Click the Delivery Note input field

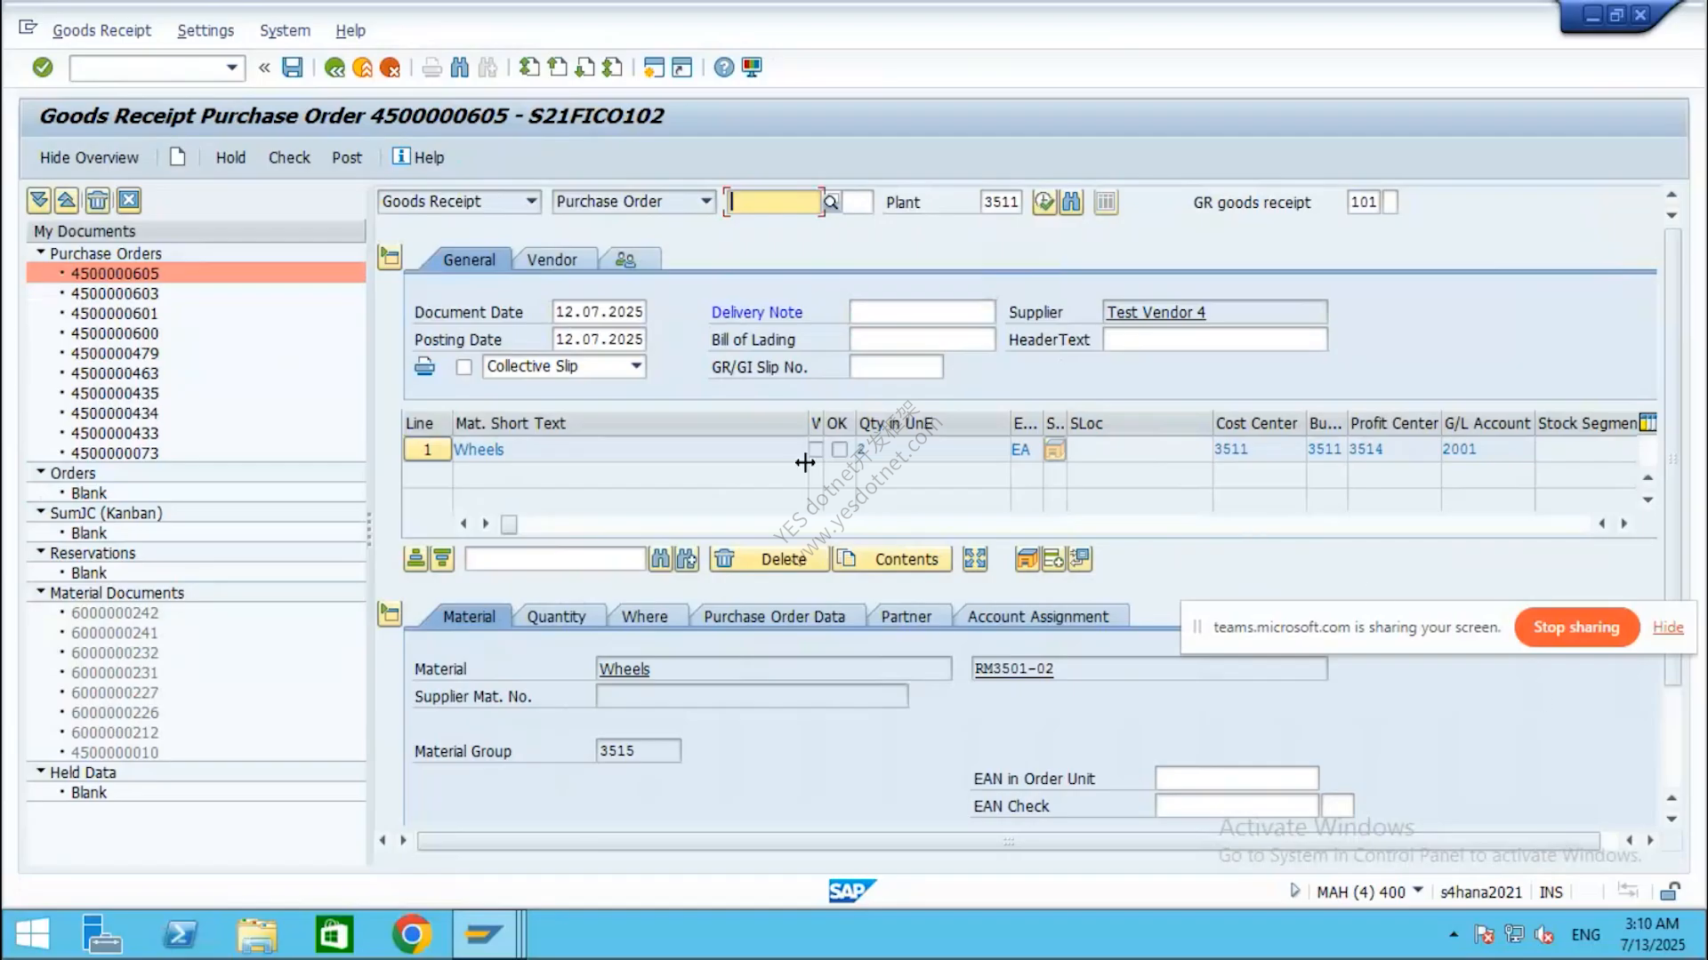(922, 312)
